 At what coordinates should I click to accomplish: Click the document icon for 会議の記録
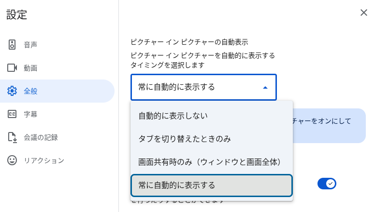tap(13, 137)
